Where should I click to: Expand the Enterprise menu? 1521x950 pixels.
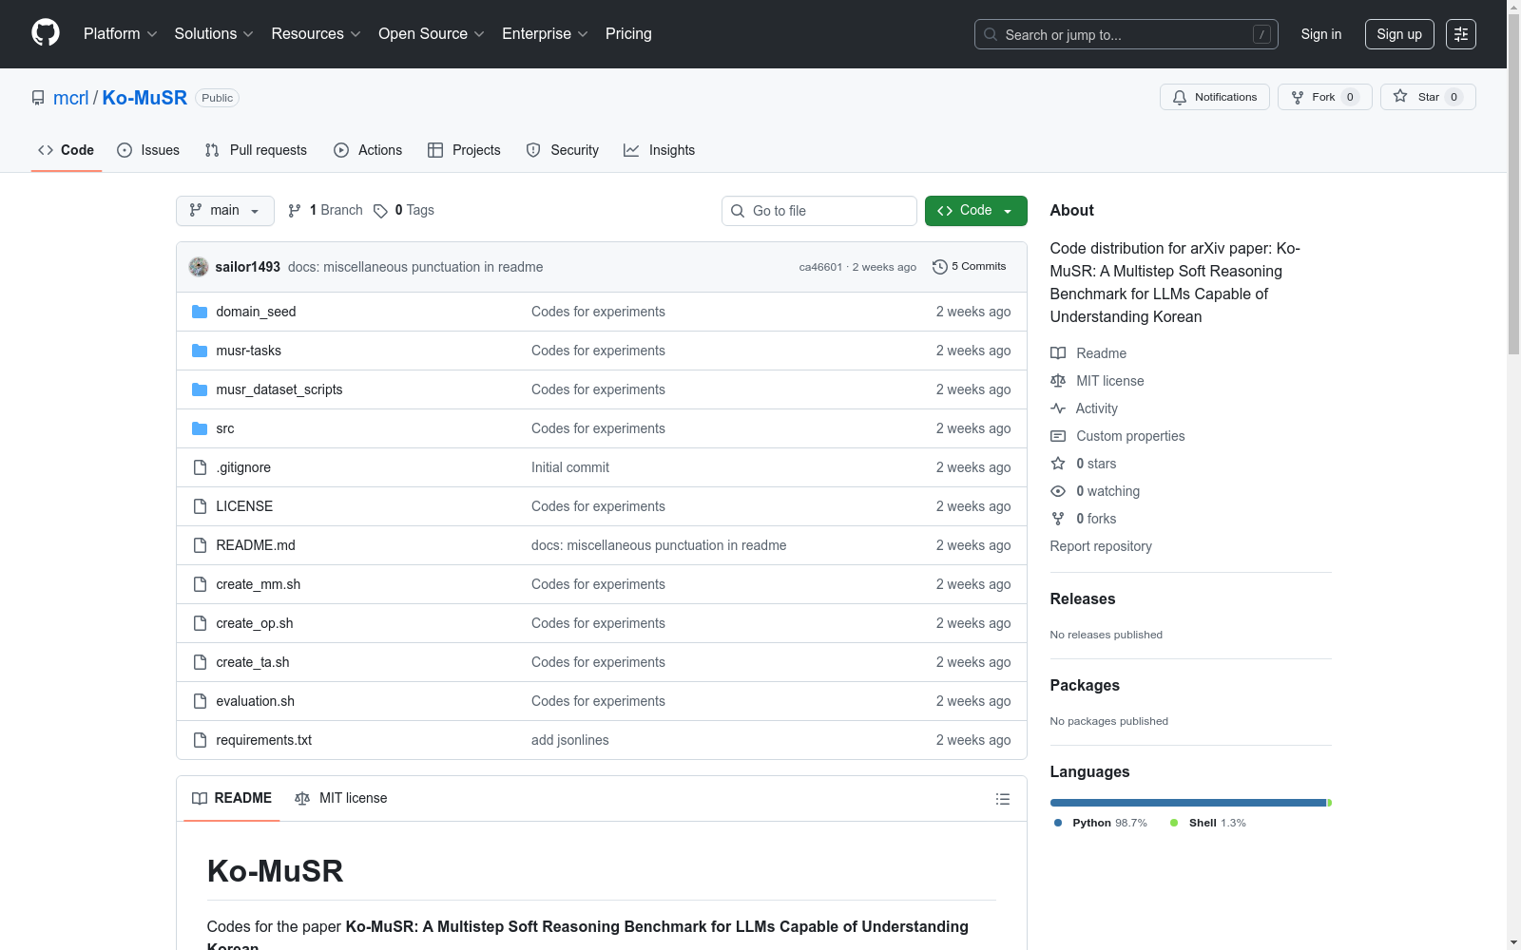(x=545, y=34)
